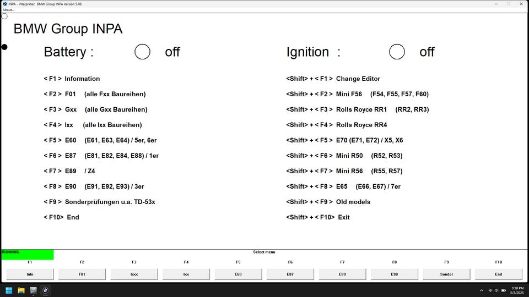Click the '<F10> End' text line
The height and width of the screenshot is (297, 529).
pyautogui.click(x=61, y=217)
